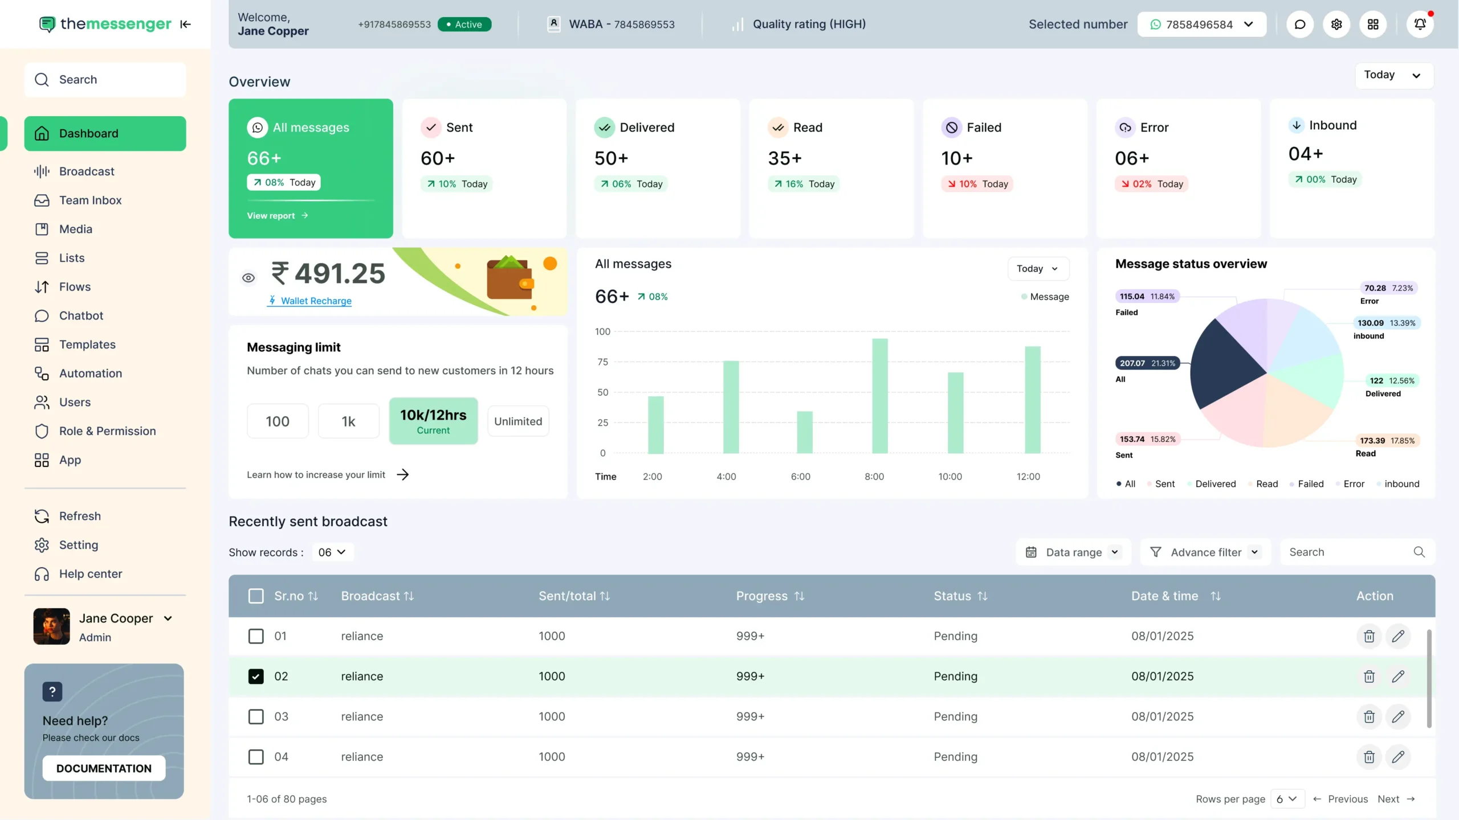Edit broadcast 03 with the pencil icon

[x=1399, y=716]
